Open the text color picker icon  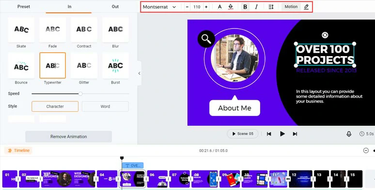[x=219, y=7]
